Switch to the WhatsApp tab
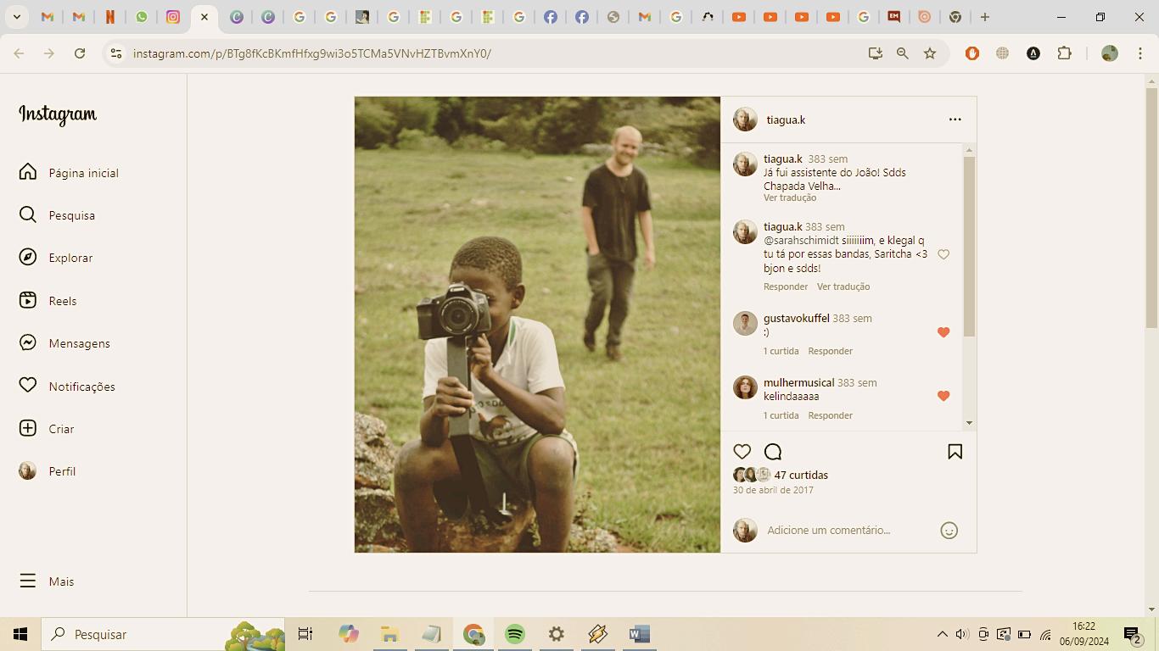The image size is (1159, 651). [x=142, y=17]
